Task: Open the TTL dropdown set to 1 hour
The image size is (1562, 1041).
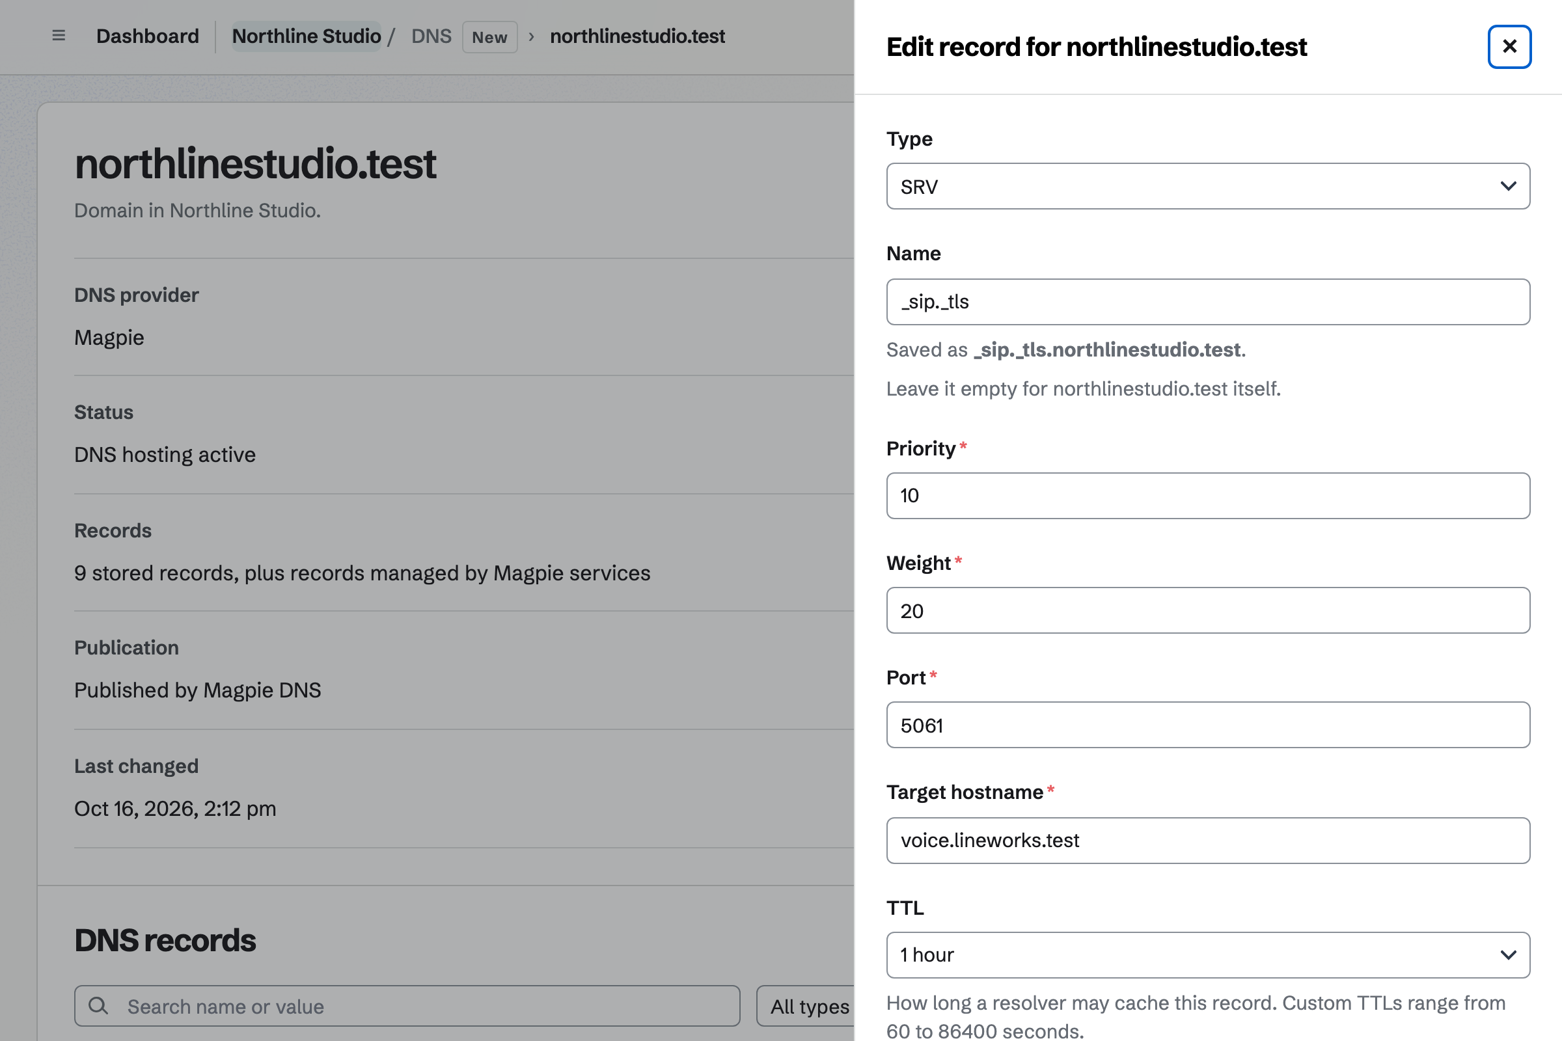Action: tap(1208, 954)
